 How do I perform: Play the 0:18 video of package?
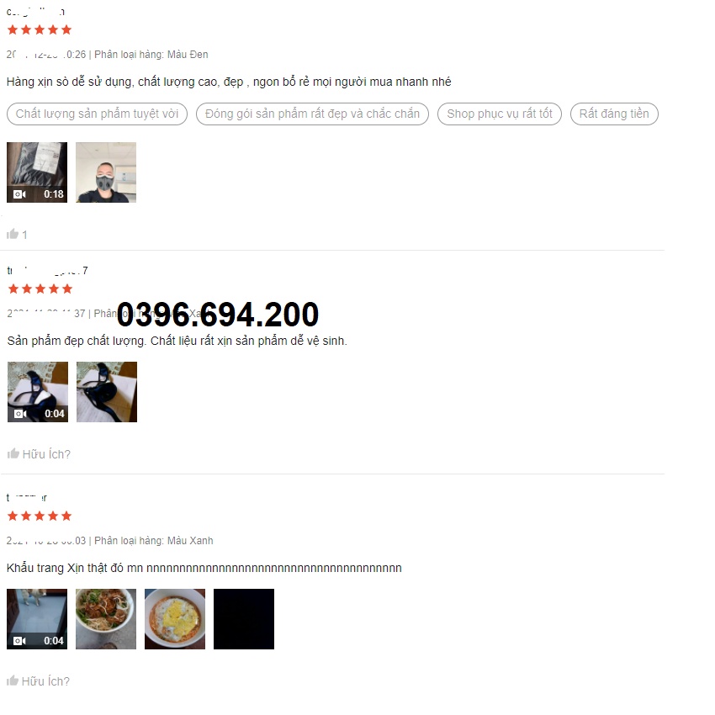(x=37, y=172)
